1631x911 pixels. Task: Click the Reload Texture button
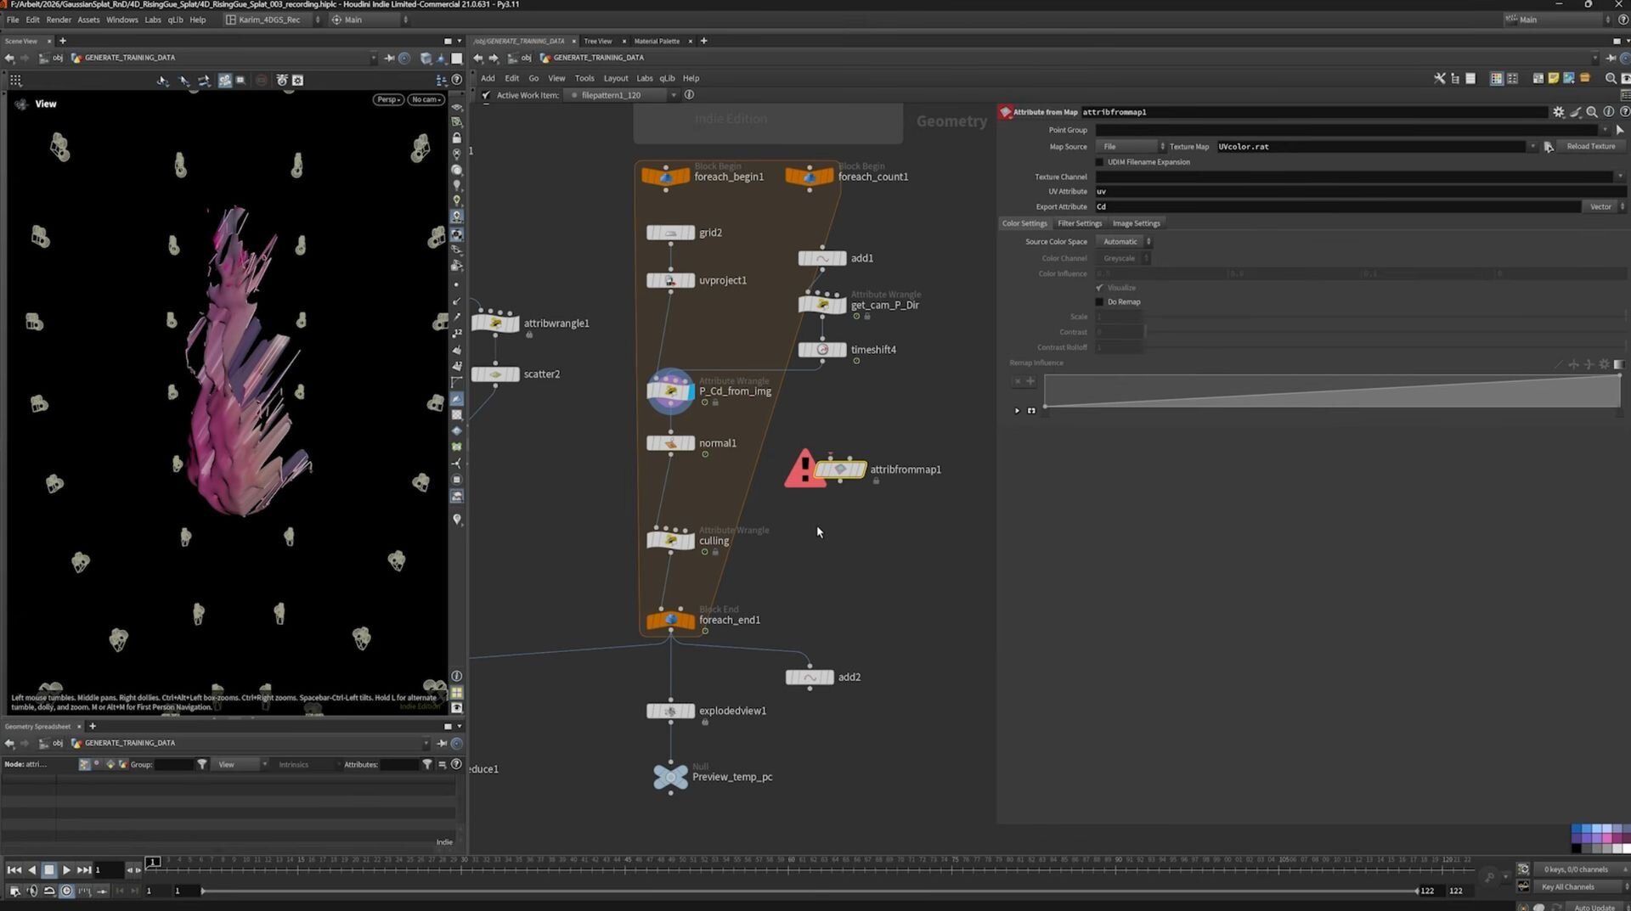point(1590,146)
